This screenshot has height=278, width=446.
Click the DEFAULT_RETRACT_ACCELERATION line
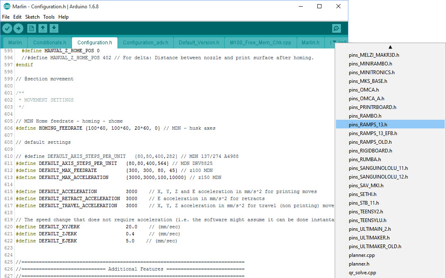coord(140,198)
